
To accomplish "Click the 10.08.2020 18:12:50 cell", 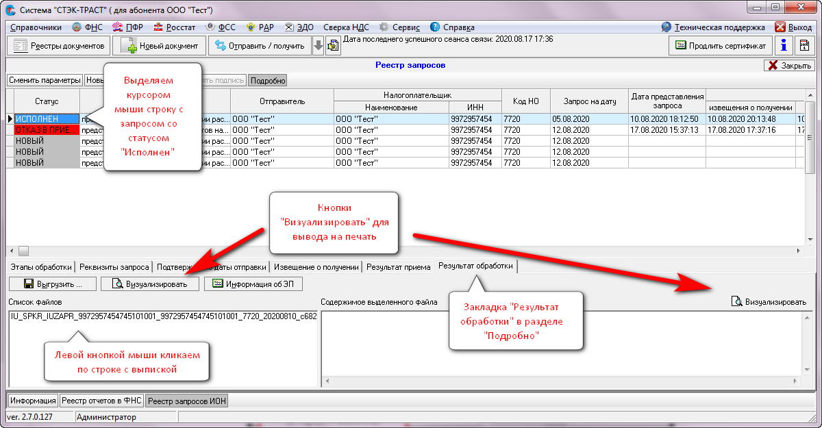I will (x=667, y=119).
